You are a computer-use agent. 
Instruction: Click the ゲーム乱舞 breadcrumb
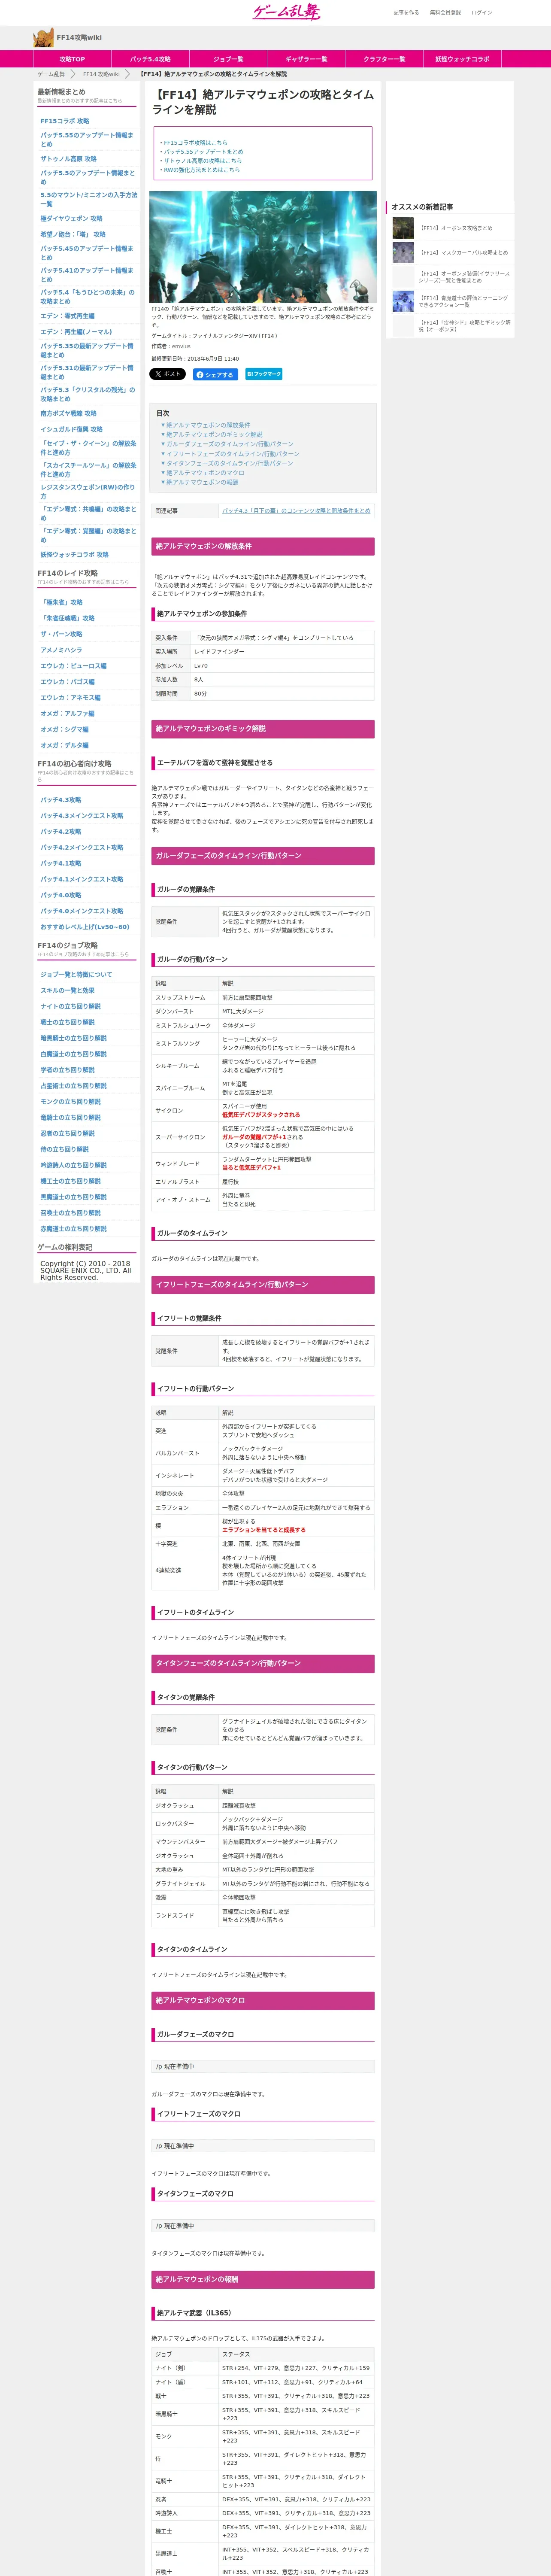point(51,74)
